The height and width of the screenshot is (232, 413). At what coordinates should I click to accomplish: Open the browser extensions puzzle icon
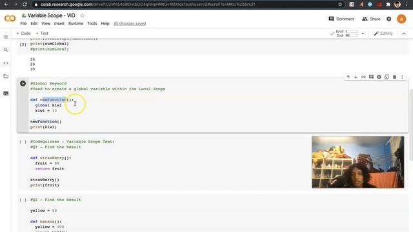click(x=388, y=5)
